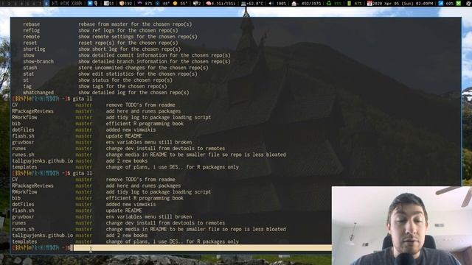Click 'gruvboxr' in first gita listing
472x265 pixels.
[x=23, y=142]
